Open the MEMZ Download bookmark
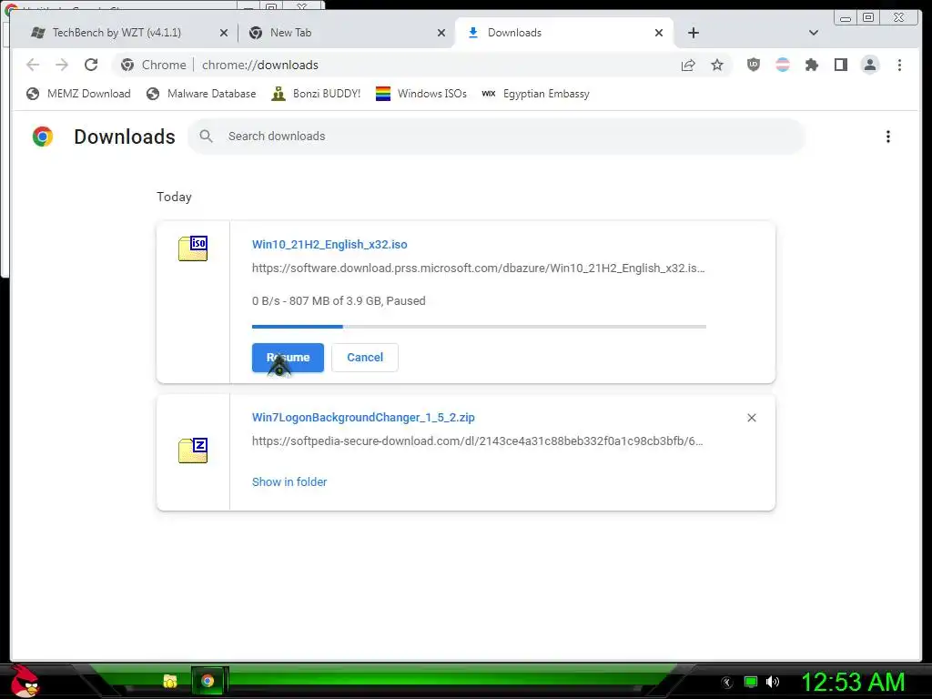The height and width of the screenshot is (699, 932). 78,94
